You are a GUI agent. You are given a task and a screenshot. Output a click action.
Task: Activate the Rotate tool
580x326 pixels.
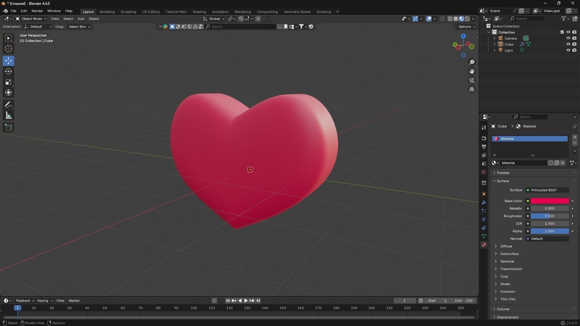(x=9, y=71)
